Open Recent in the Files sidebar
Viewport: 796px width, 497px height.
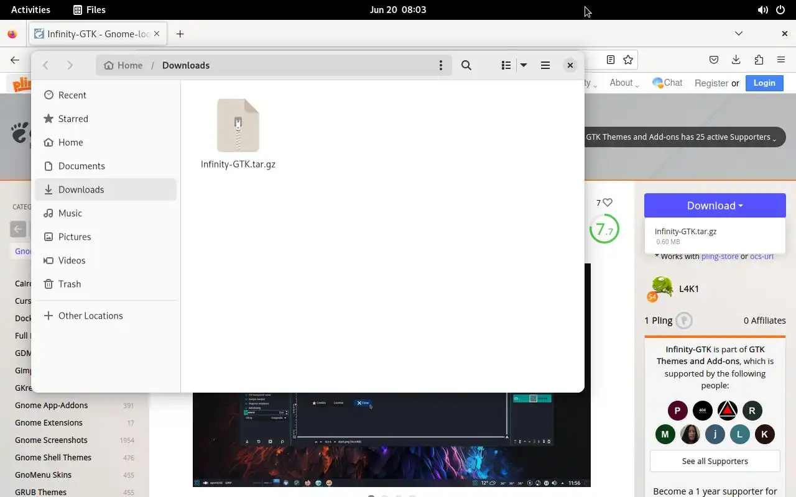click(106, 95)
